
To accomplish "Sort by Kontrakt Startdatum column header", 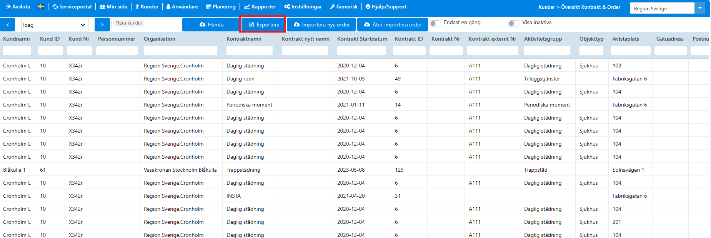I will pos(362,39).
